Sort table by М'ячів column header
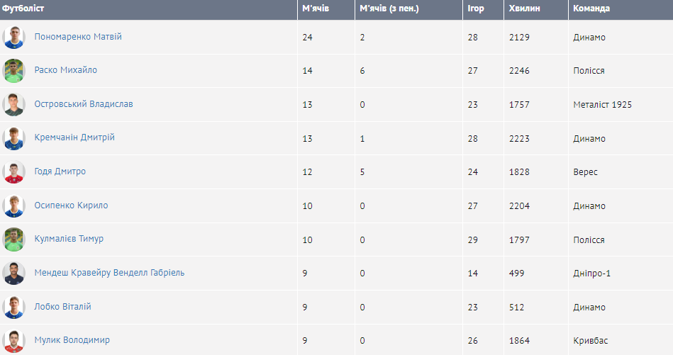This screenshot has height=355, width=673. click(x=316, y=9)
